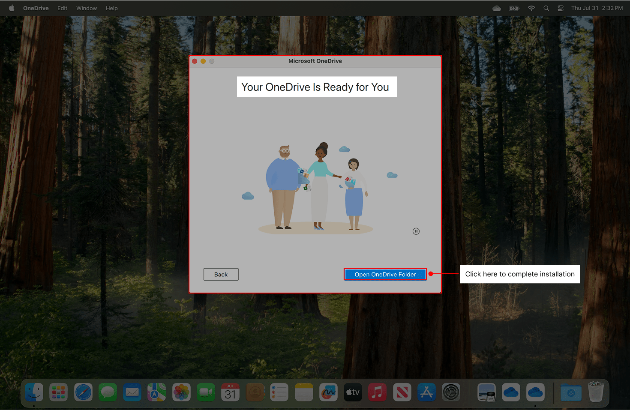Open System Settings from the Dock

pyautogui.click(x=451, y=392)
